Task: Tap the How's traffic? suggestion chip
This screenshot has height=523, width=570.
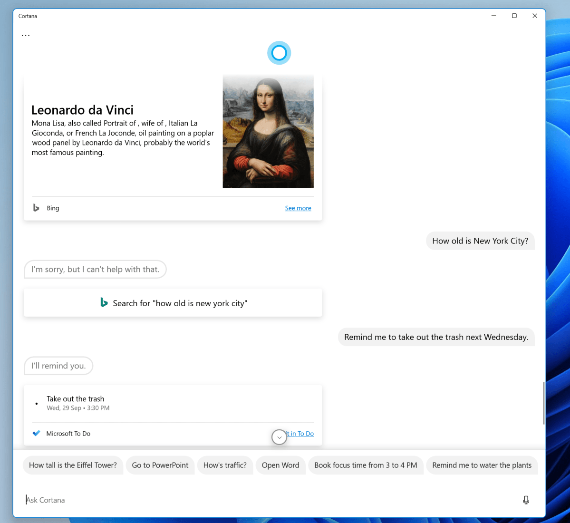Action: click(x=225, y=465)
